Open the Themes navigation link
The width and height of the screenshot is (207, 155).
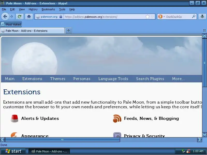pyautogui.click(x=58, y=79)
